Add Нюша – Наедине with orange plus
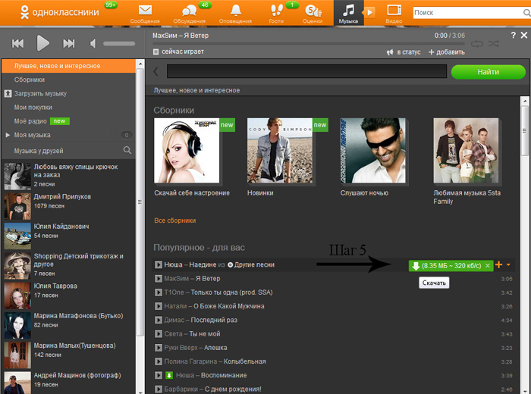The image size is (531, 394). (x=499, y=264)
